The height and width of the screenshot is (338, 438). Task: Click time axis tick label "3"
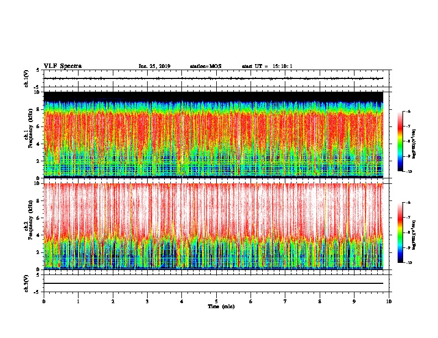click(147, 302)
